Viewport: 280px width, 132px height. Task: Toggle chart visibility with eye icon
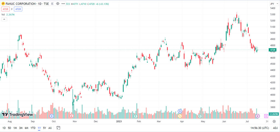coord(58,4)
